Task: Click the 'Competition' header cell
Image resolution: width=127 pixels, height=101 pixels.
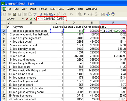Action: pos(92,27)
